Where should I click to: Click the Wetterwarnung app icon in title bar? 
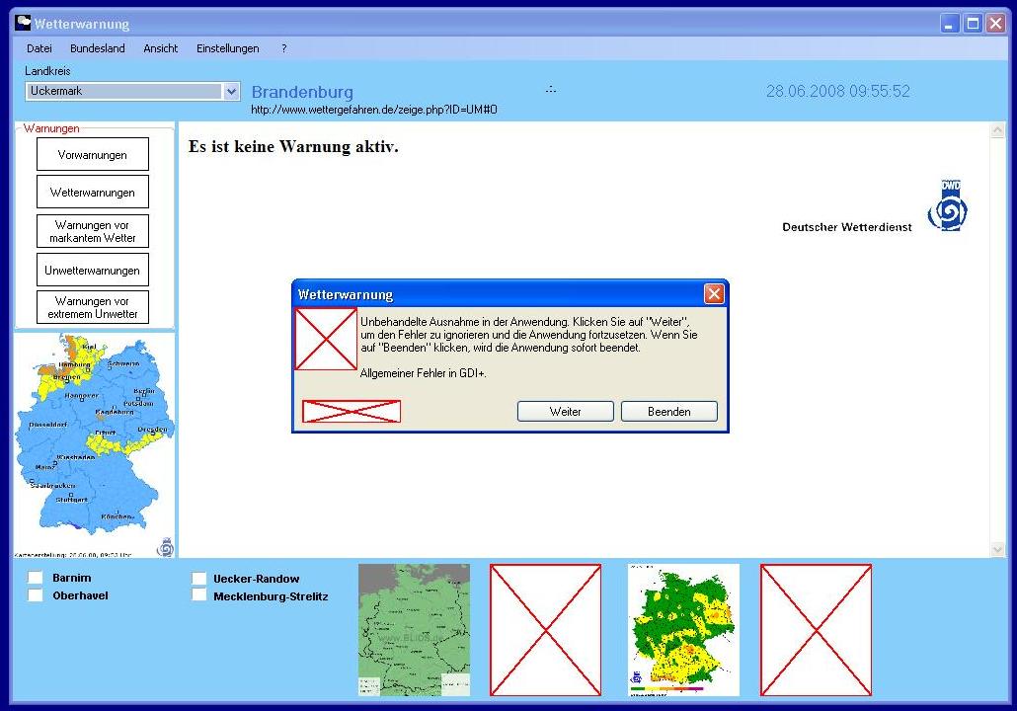tap(23, 23)
